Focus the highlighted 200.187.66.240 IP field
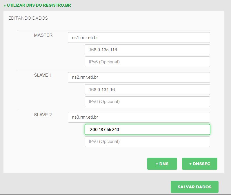This screenshot has width=231, height=195. pos(147,129)
